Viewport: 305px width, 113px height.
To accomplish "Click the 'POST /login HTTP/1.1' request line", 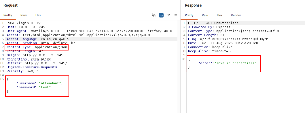I will 27,23.
